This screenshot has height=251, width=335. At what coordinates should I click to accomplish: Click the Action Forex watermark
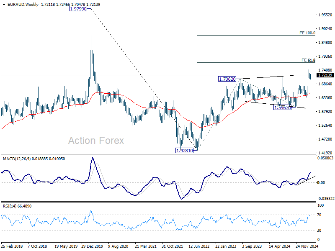point(96,141)
